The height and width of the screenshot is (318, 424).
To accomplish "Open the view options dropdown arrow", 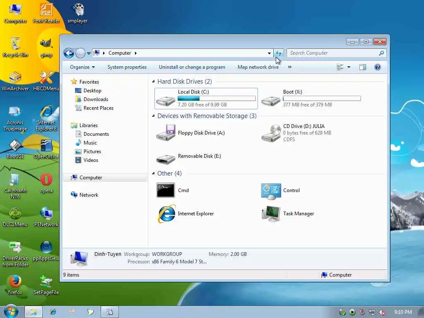I will pos(349,67).
